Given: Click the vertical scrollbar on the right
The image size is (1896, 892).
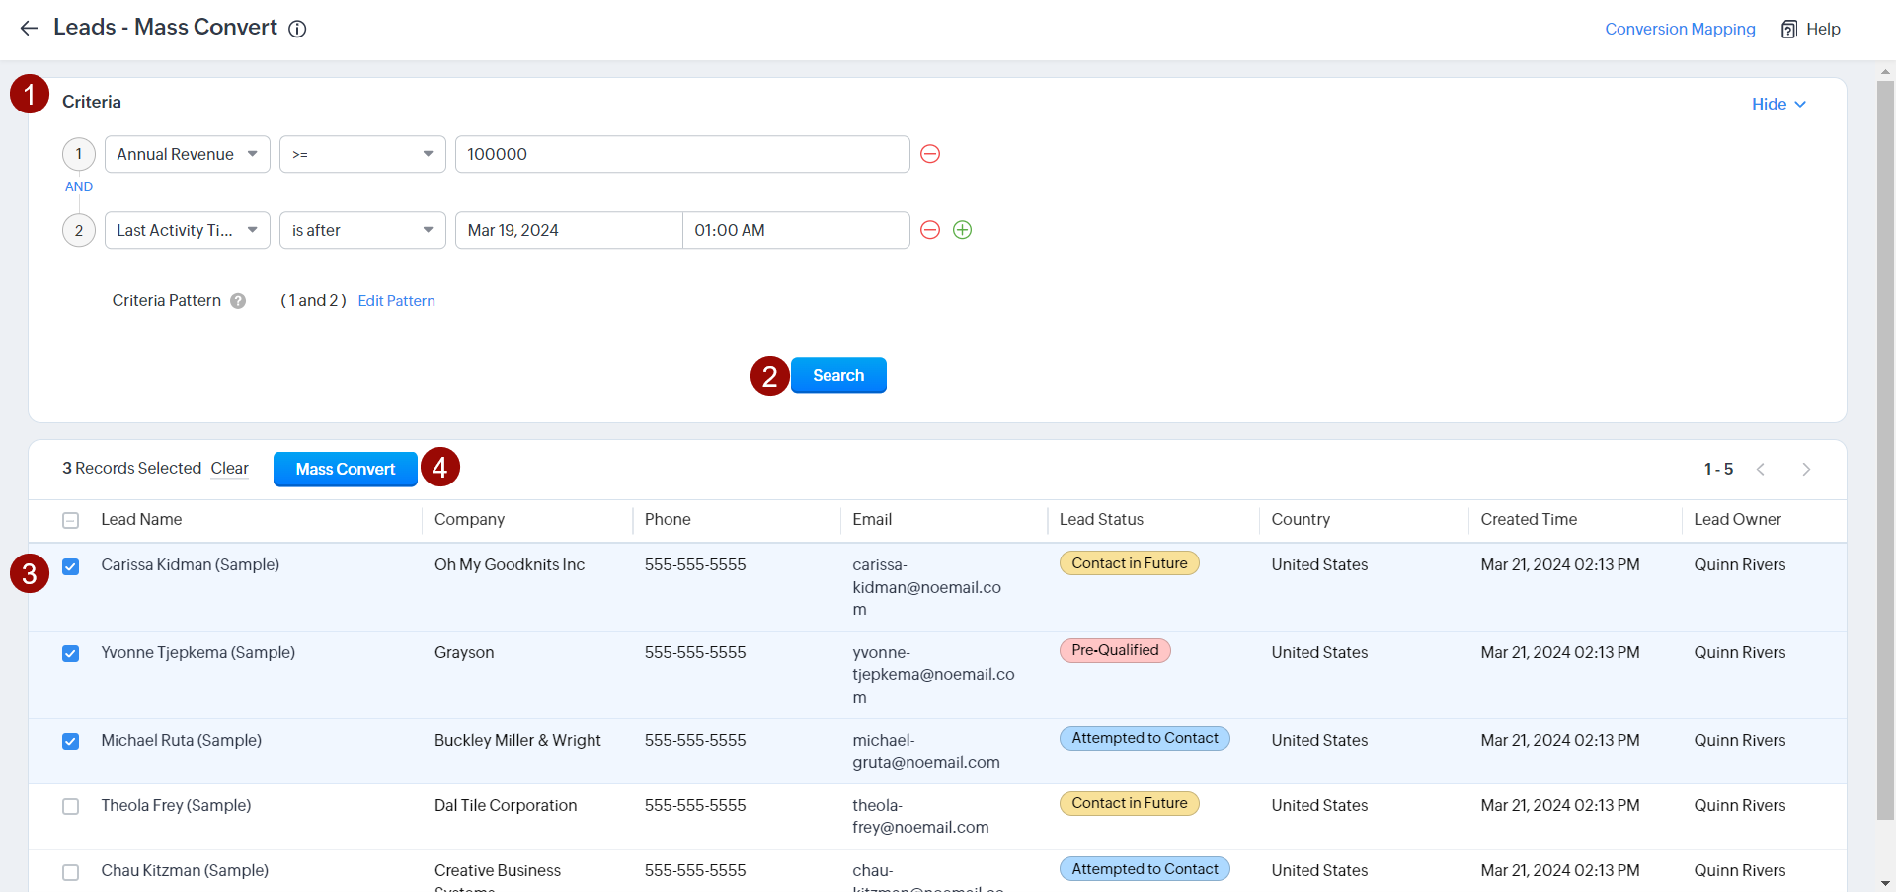Looking at the screenshot, I should 1885,444.
